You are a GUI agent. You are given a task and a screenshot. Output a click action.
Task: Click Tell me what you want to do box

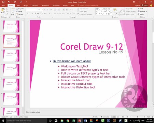coord(88,5)
